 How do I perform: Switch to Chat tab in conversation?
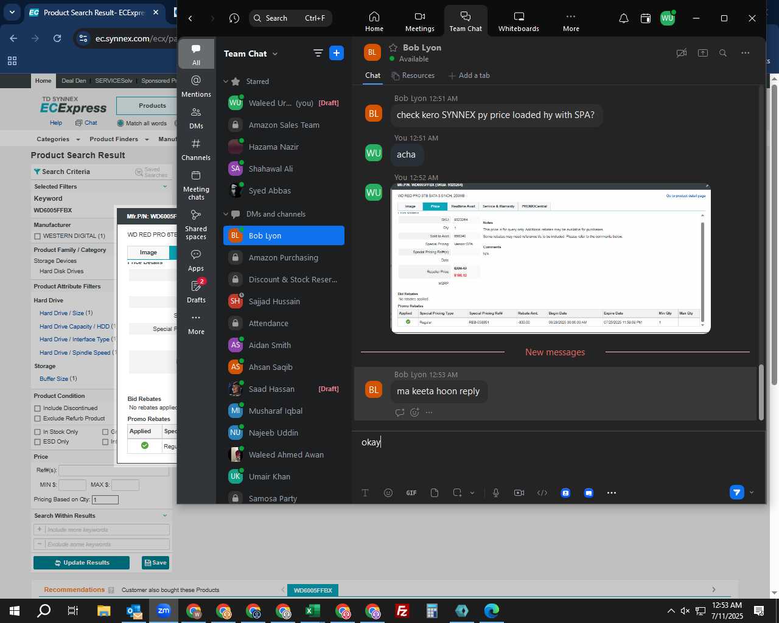pyautogui.click(x=372, y=75)
